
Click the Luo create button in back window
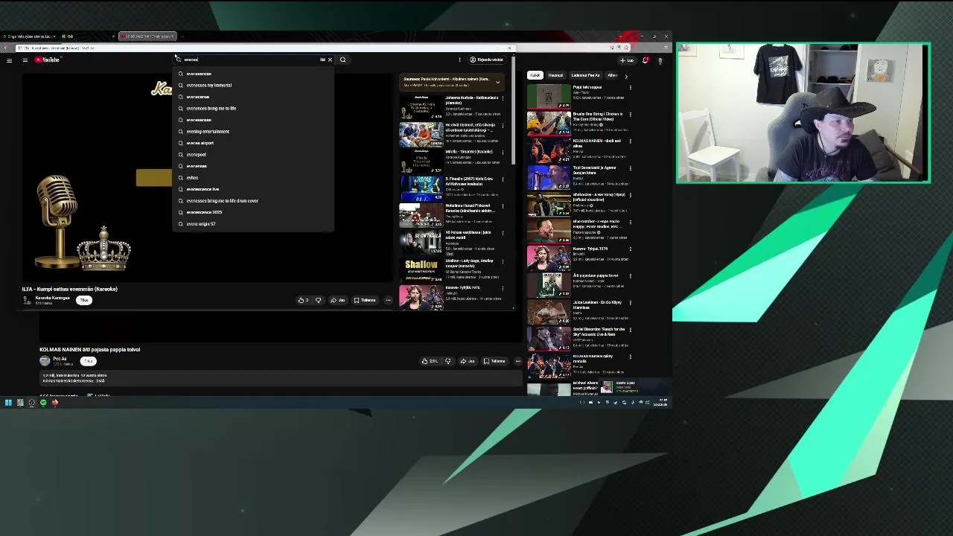(x=627, y=60)
